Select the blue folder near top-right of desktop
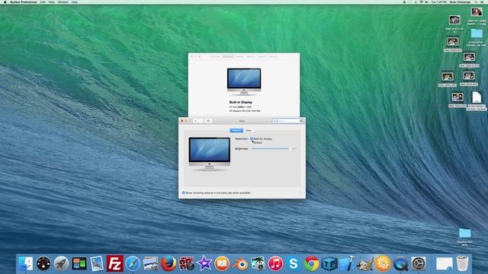This screenshot has height=274, width=488. [x=477, y=33]
